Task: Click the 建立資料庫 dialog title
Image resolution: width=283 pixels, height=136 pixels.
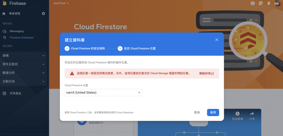Action: click(x=75, y=40)
